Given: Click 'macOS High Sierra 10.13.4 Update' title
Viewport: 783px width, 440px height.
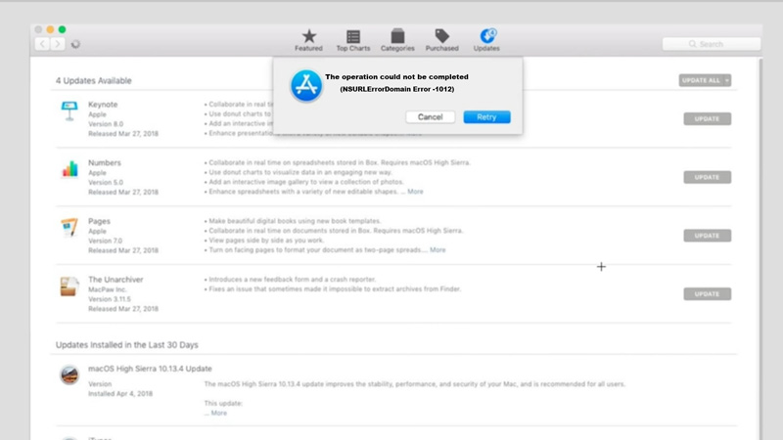Looking at the screenshot, I should tap(150, 369).
